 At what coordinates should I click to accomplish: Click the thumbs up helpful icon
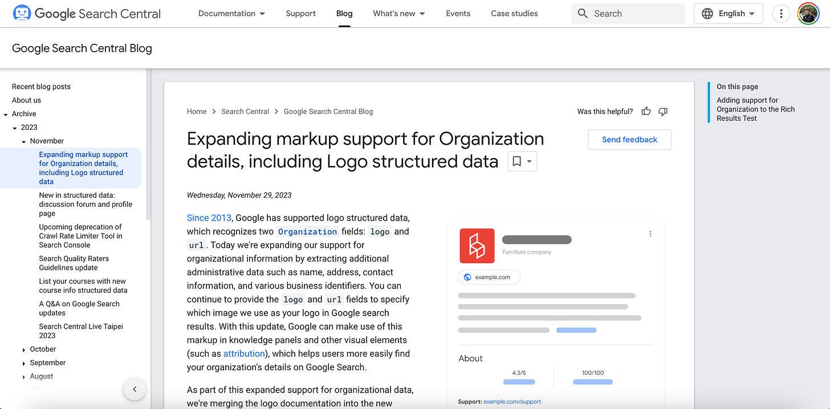point(646,112)
